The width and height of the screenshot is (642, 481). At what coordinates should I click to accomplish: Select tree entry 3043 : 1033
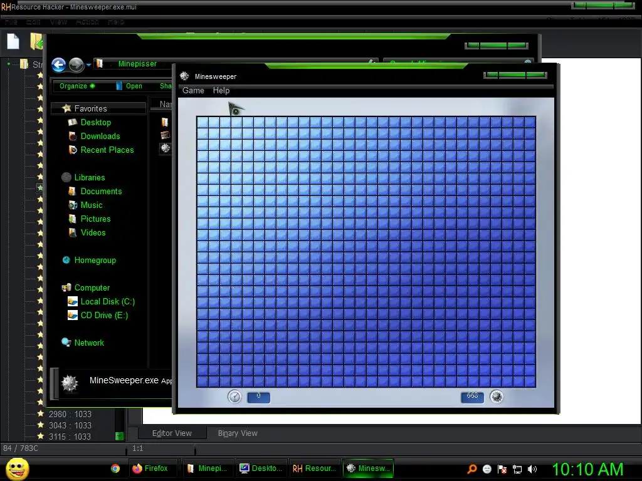tap(70, 425)
